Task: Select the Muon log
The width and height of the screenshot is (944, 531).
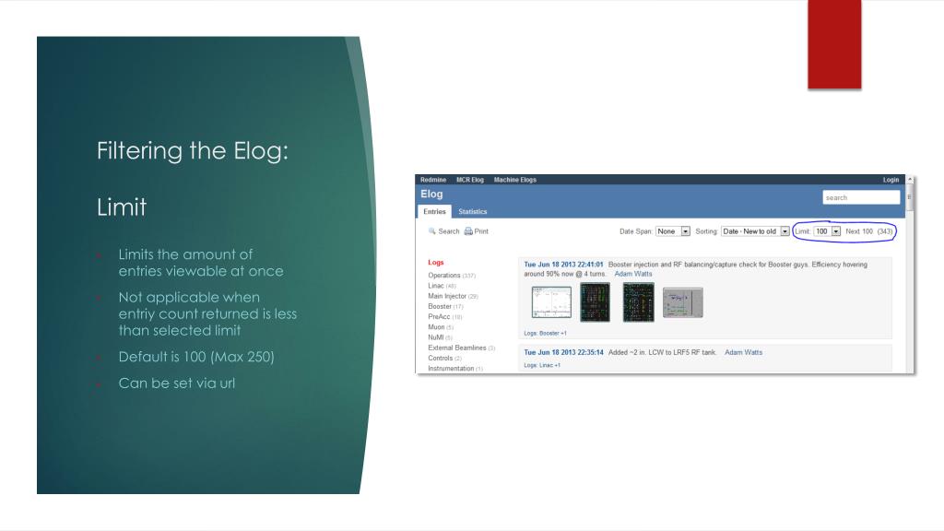Action: click(x=436, y=327)
